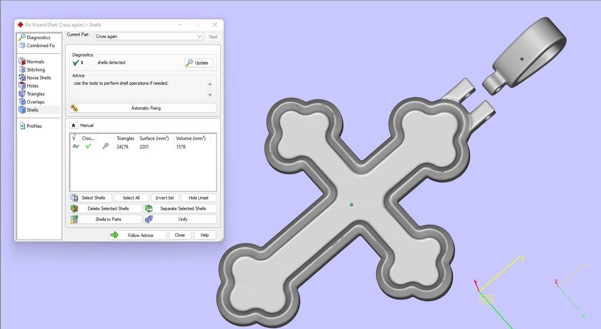Open the Diagnostics page in sidebar

[x=38, y=38]
